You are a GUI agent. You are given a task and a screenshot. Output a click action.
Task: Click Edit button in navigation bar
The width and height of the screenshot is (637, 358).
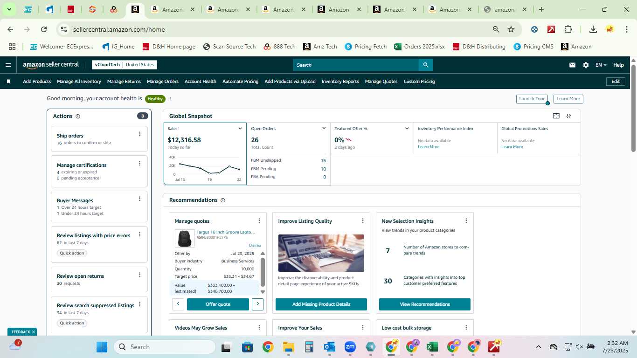616,82
